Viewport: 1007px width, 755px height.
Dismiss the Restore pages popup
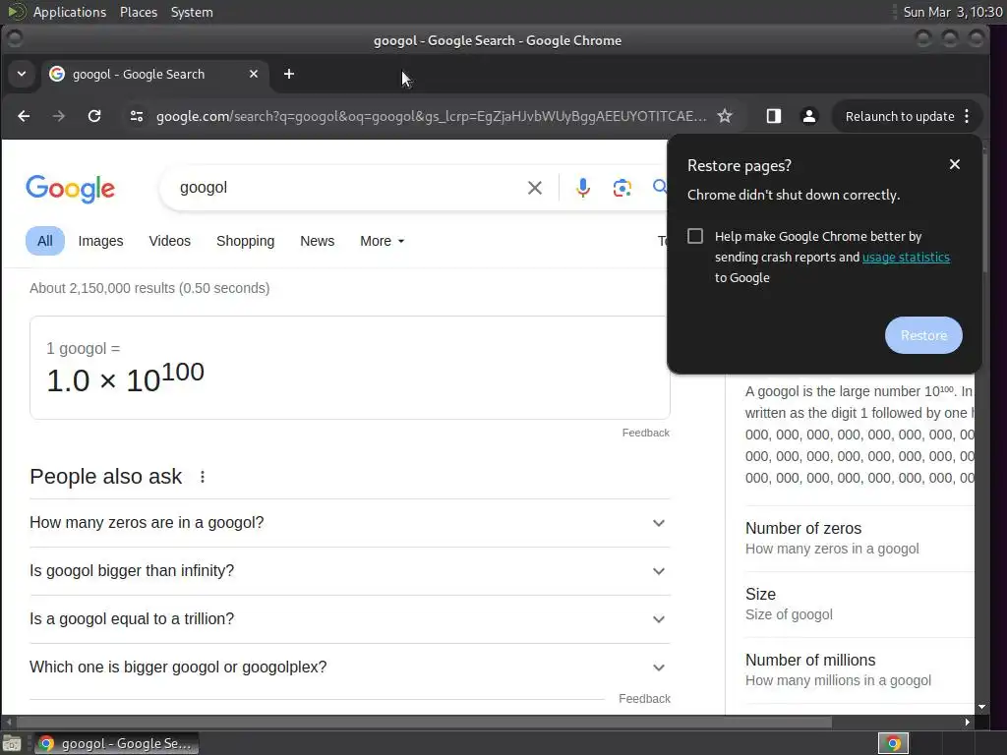pyautogui.click(x=954, y=164)
